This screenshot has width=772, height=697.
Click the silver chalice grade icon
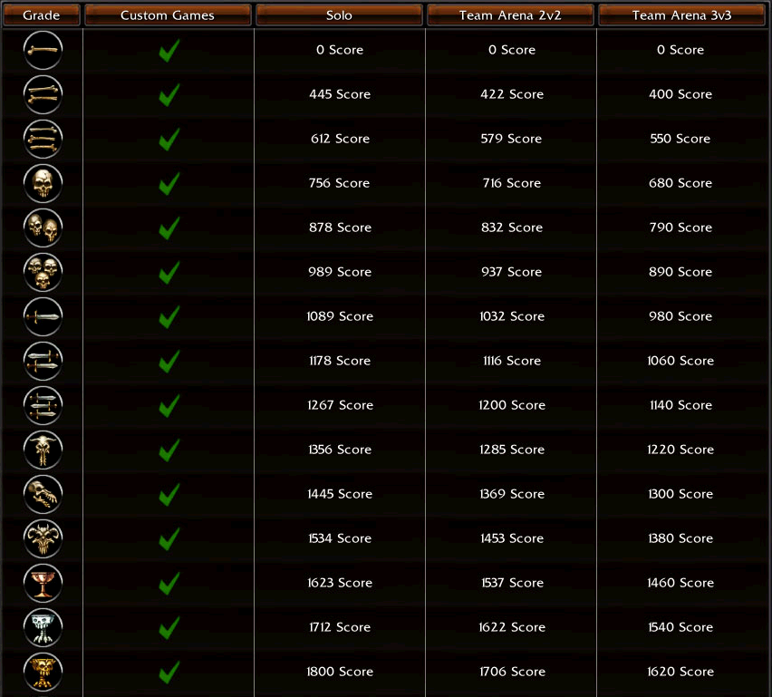43,627
